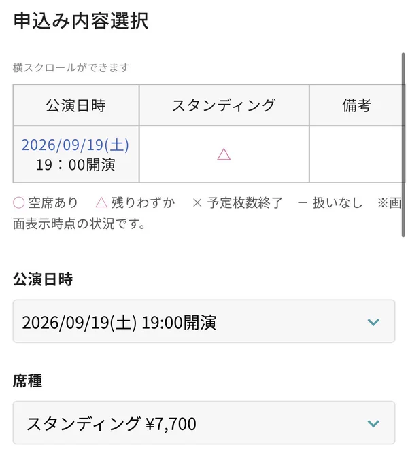This screenshot has height=462, width=408.
Task: Click the bold 公演日時 label above dropdown
Action: pos(43,279)
